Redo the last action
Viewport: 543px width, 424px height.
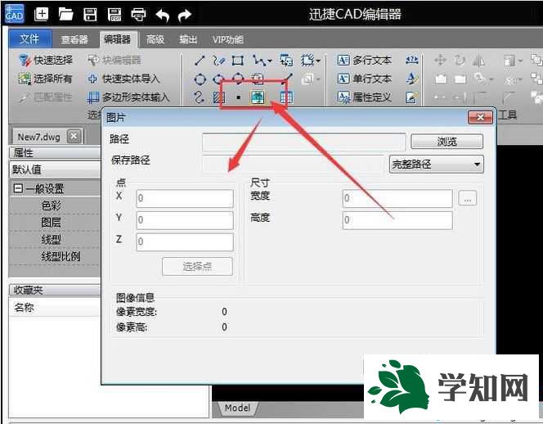click(185, 15)
